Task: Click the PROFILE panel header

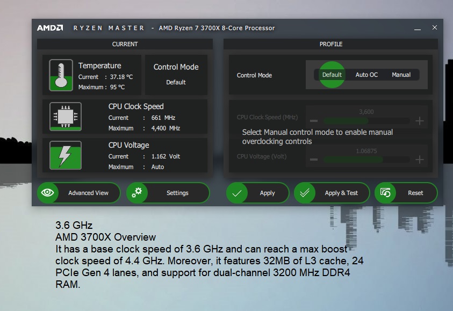Action: click(x=331, y=44)
